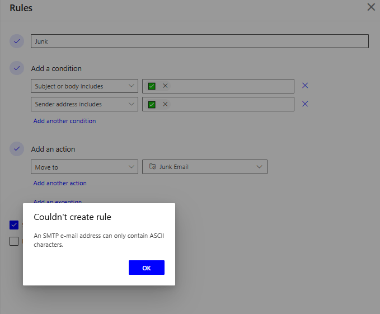Open the 'Sender address includes' dropdown
380x314 pixels.
coord(85,104)
